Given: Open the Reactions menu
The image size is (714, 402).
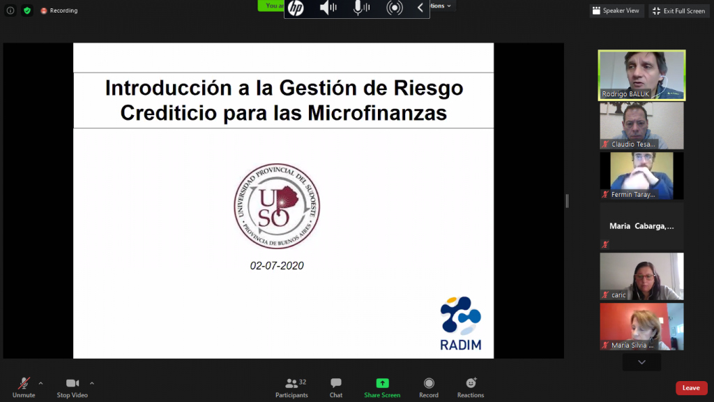Looking at the screenshot, I should [471, 387].
